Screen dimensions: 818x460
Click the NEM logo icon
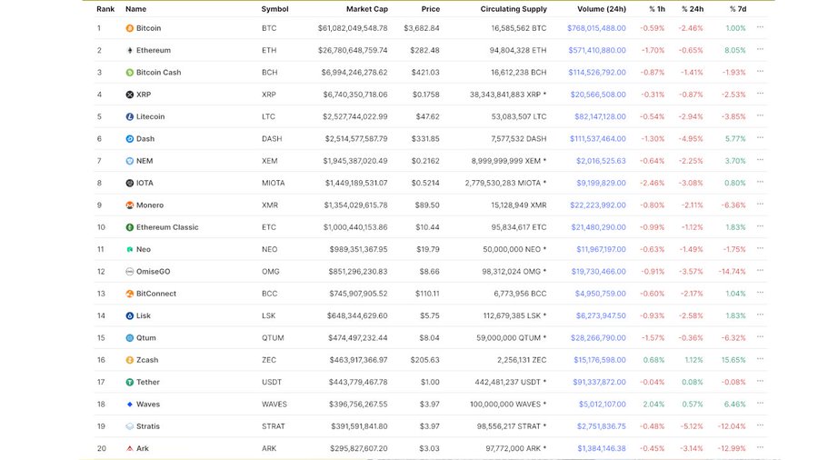pyautogui.click(x=129, y=161)
